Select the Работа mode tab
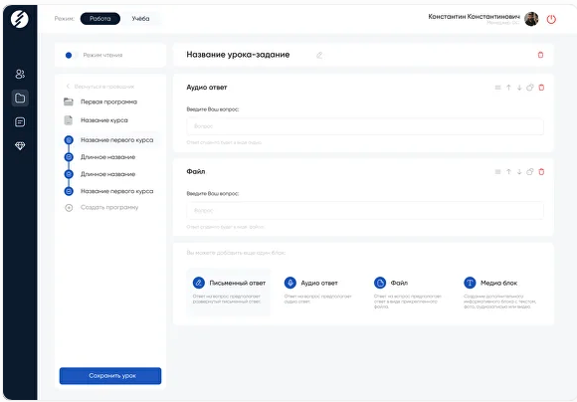Image resolution: width=577 pixels, height=402 pixels. (100, 18)
